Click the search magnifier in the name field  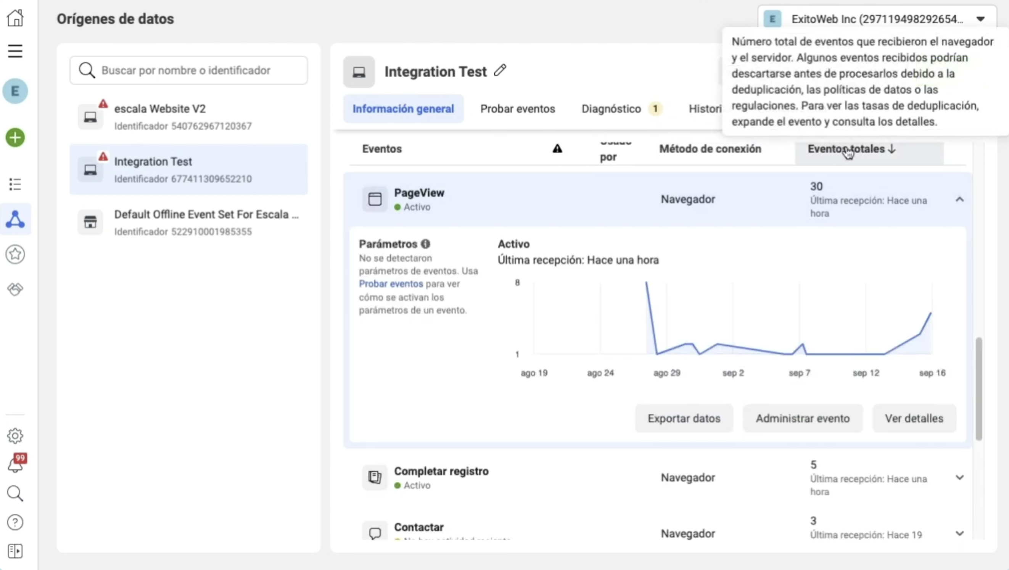(x=87, y=71)
